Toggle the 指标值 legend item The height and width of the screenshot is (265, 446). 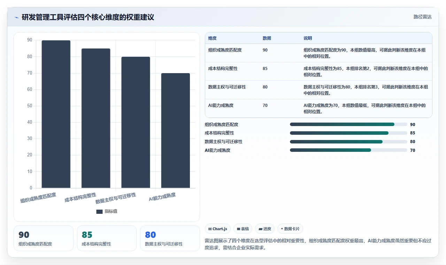107,211
